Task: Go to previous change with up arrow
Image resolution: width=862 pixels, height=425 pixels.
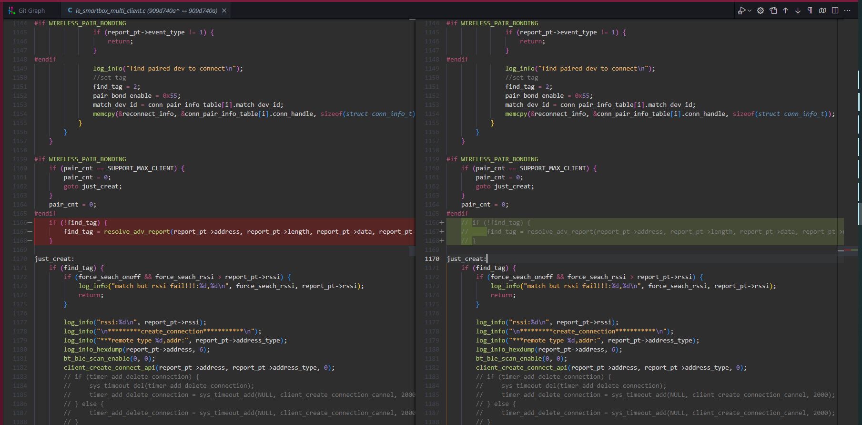Action: tap(786, 10)
